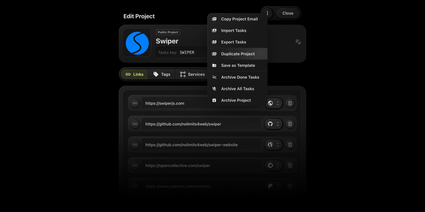Grab the drag handle of swiperjs.com row
This screenshot has width=425, height=212.
pyautogui.click(x=135, y=103)
